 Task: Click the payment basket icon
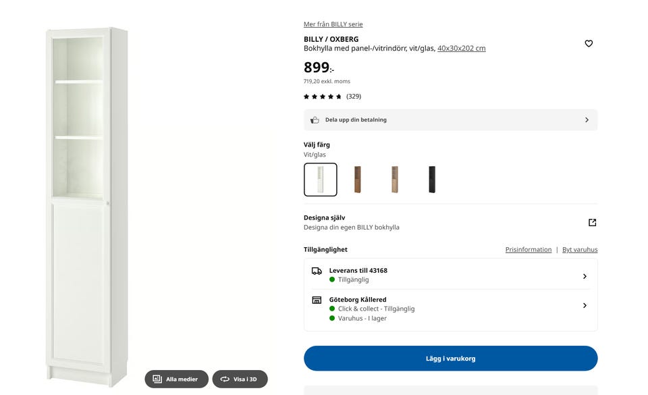pyautogui.click(x=315, y=120)
